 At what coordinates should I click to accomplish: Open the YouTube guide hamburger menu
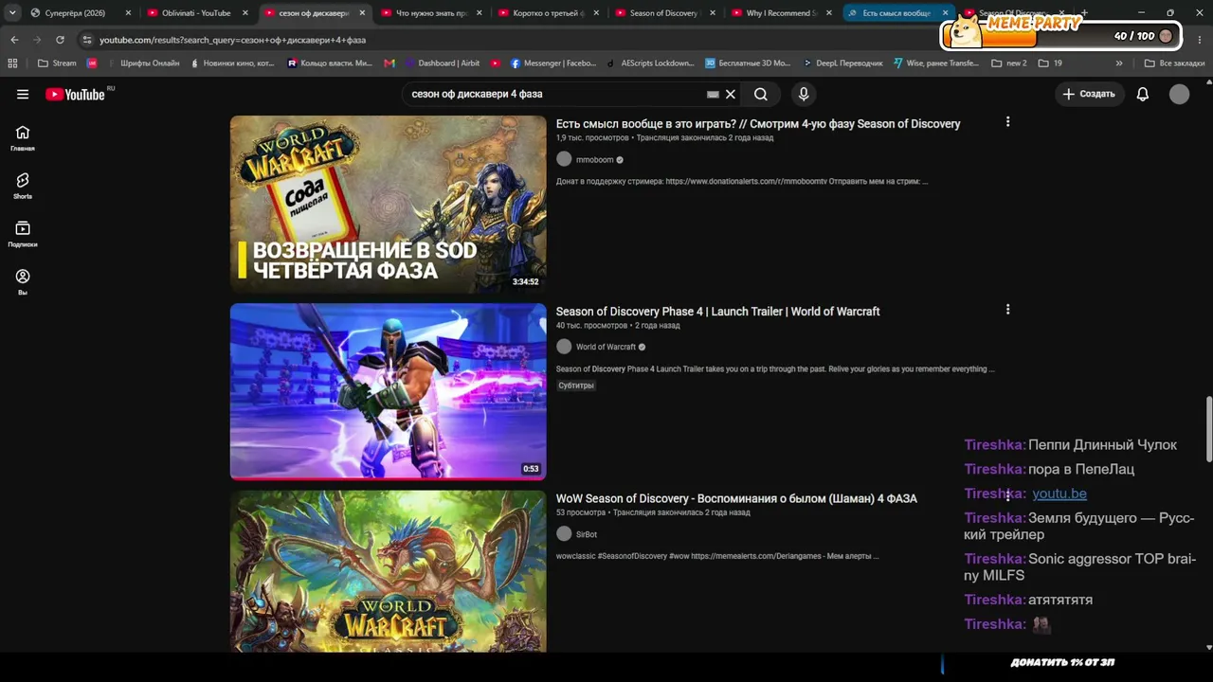tap(23, 94)
